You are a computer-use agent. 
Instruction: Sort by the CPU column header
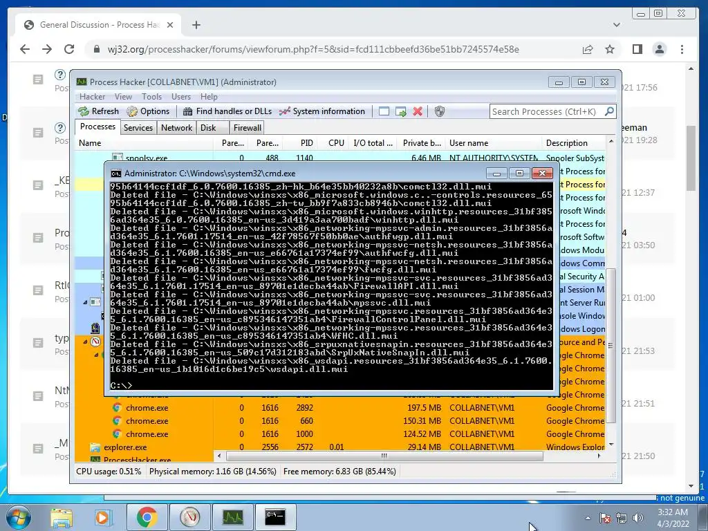click(333, 143)
